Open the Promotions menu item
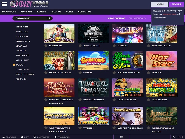Image resolution: width=185 pixels, height=139 pixels. 9,12
